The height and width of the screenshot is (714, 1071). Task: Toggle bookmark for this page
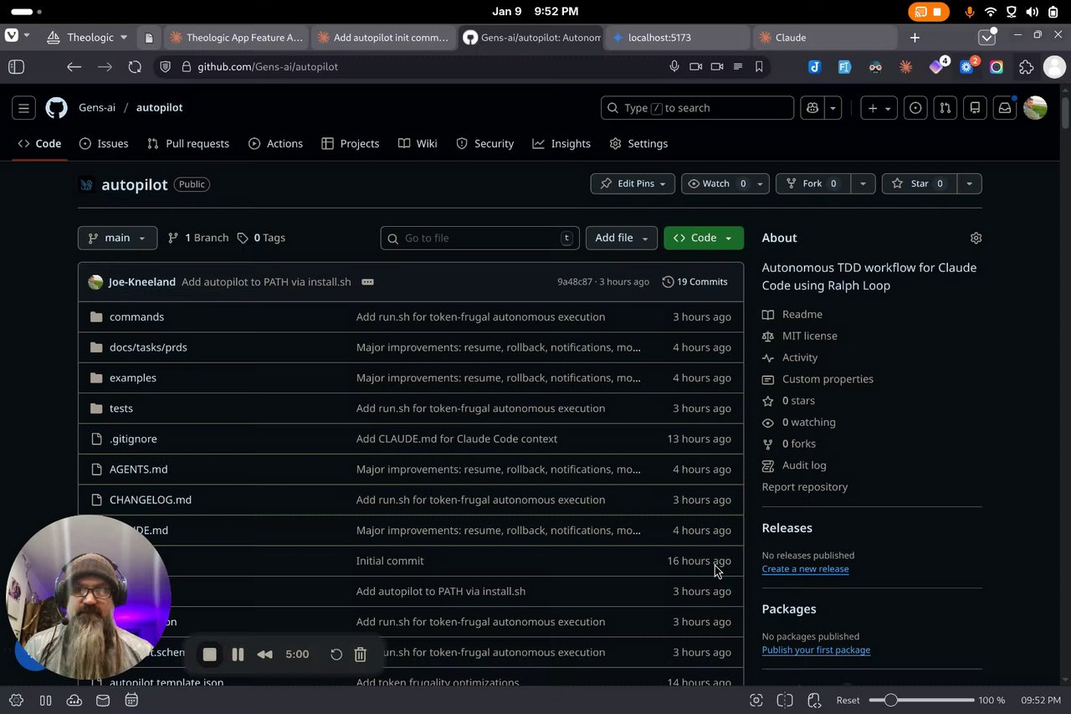point(759,67)
